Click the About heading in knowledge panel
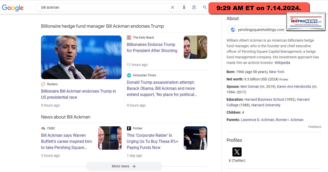This screenshot has height=172, width=328. pos(233,19)
